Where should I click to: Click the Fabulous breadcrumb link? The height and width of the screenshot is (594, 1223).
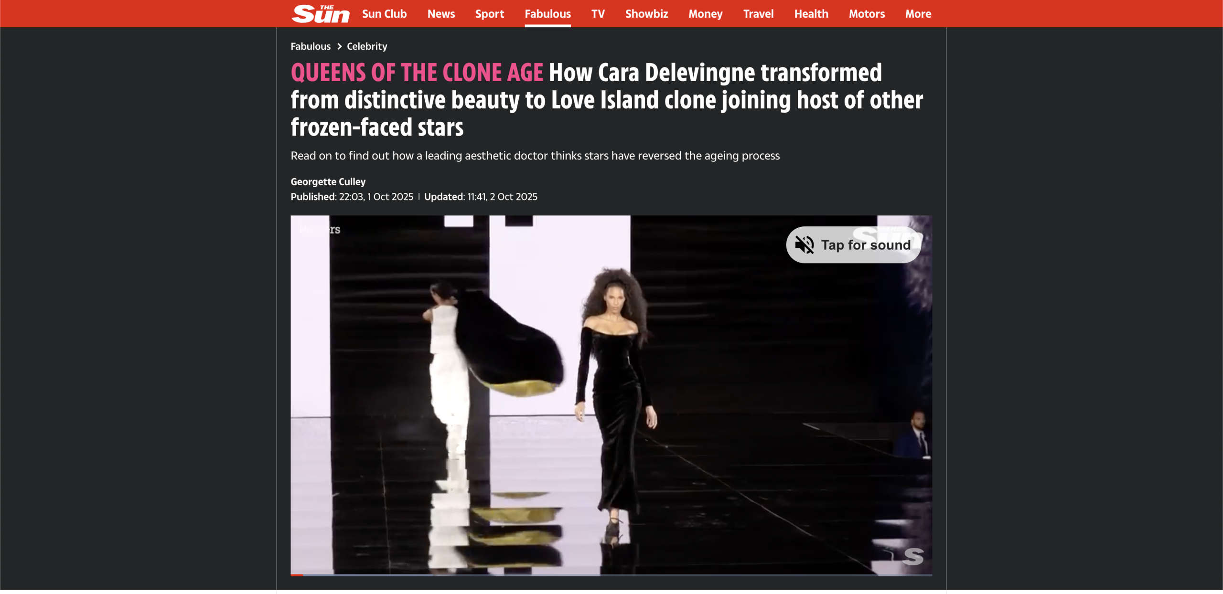[x=311, y=46]
